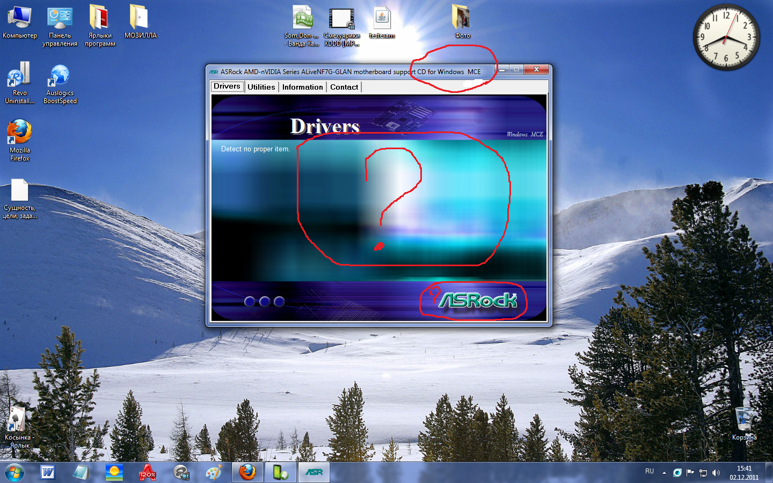Open the Paint icon in the taskbar
773x483 pixels.
click(214, 472)
